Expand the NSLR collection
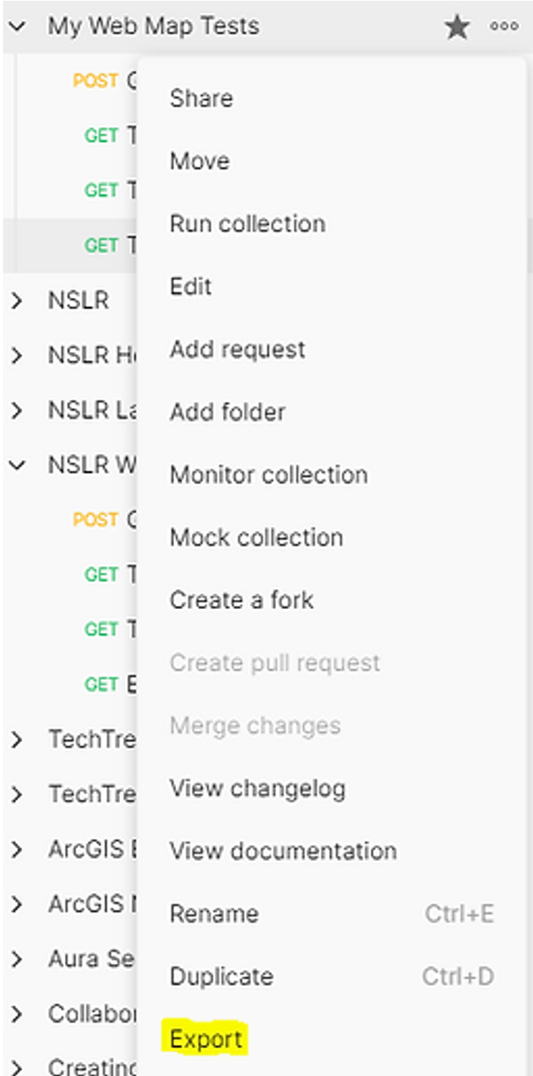The width and height of the screenshot is (533, 1076). pos(17,300)
